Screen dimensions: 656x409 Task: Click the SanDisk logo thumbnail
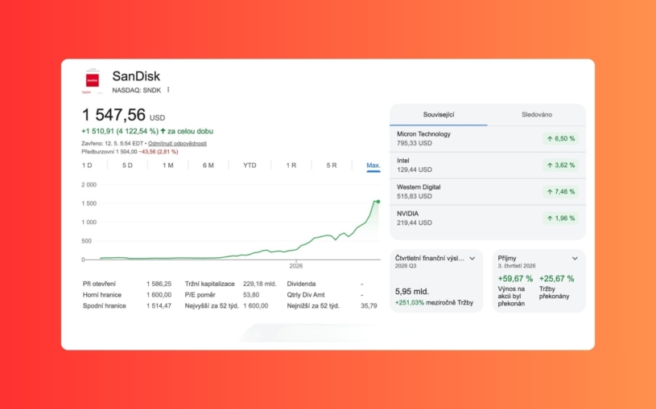pyautogui.click(x=92, y=80)
